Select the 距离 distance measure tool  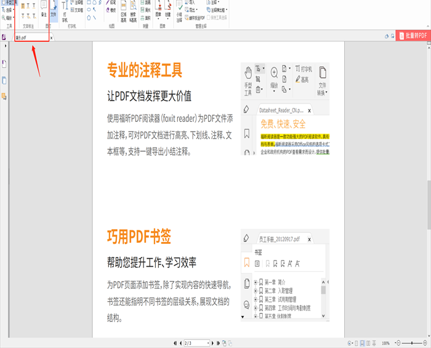point(146,2)
